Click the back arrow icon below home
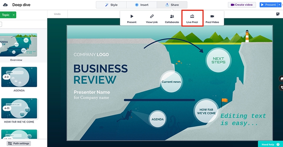 [x=281, y=88]
